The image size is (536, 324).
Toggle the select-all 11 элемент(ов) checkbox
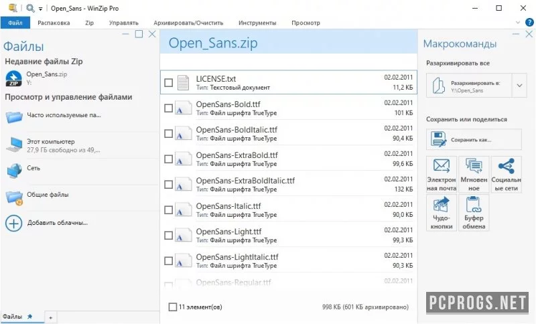173,307
